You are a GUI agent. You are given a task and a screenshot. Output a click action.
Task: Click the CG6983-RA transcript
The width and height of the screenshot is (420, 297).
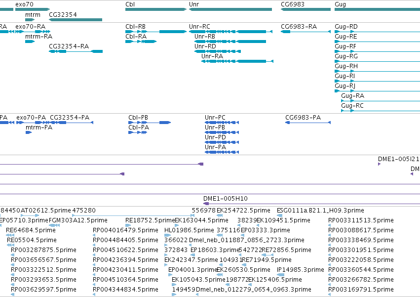point(305,32)
